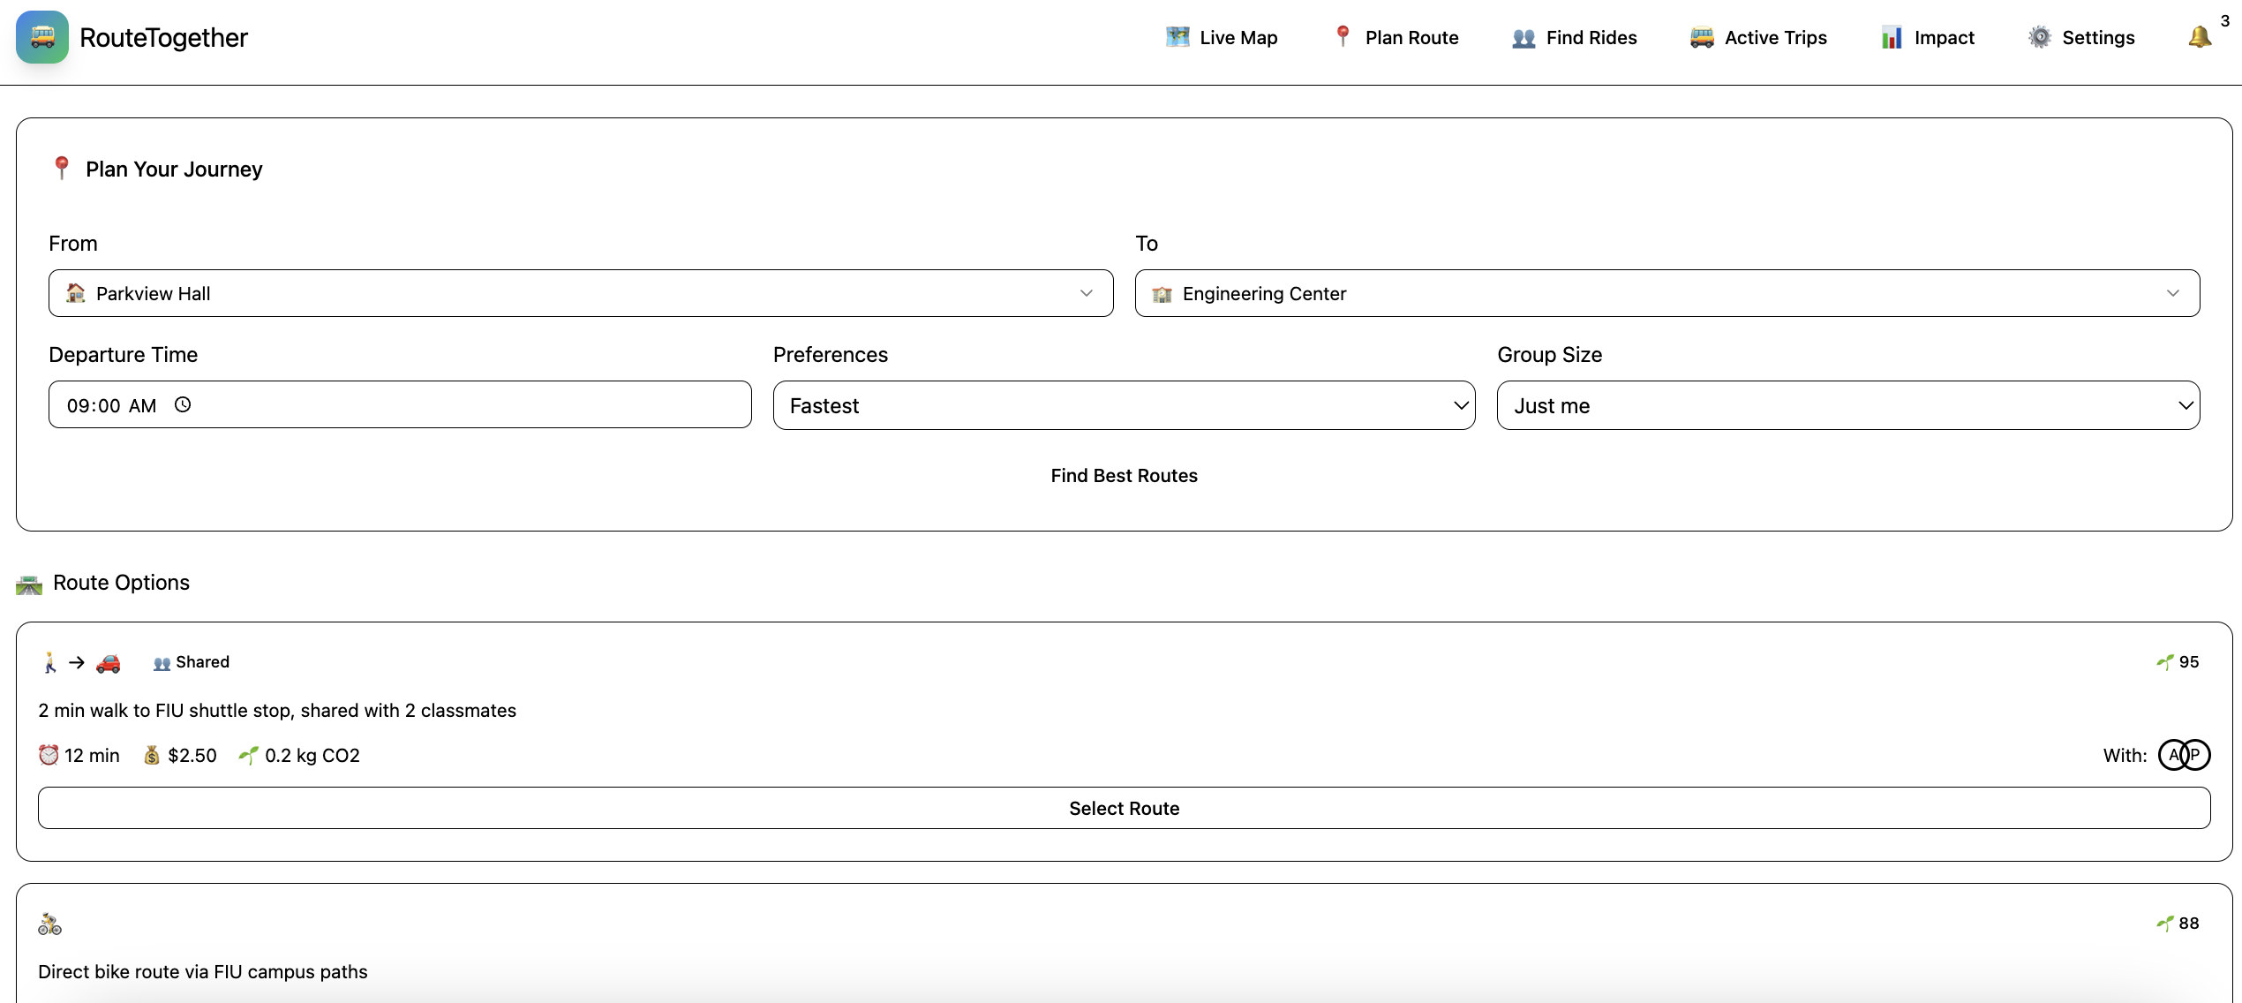Viewport: 2242px width, 1003px height.
Task: Click the bicycle icon on the bike route
Action: click(x=49, y=924)
